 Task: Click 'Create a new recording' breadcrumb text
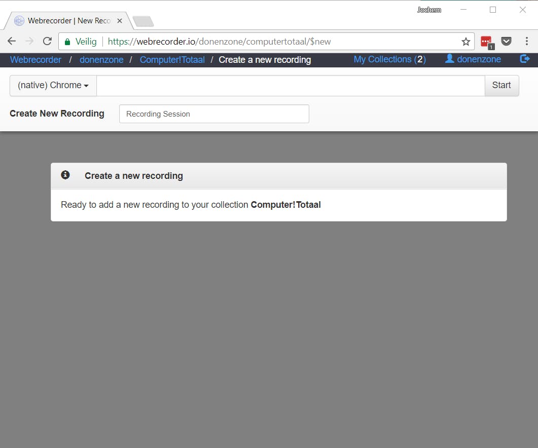(x=265, y=60)
